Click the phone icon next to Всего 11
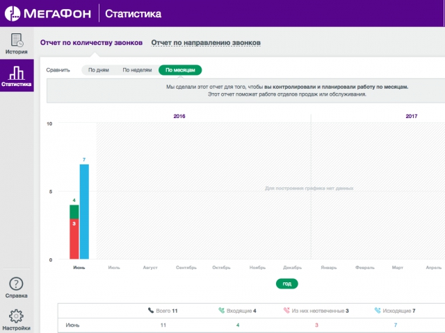The width and height of the screenshot is (445, 333). click(151, 310)
